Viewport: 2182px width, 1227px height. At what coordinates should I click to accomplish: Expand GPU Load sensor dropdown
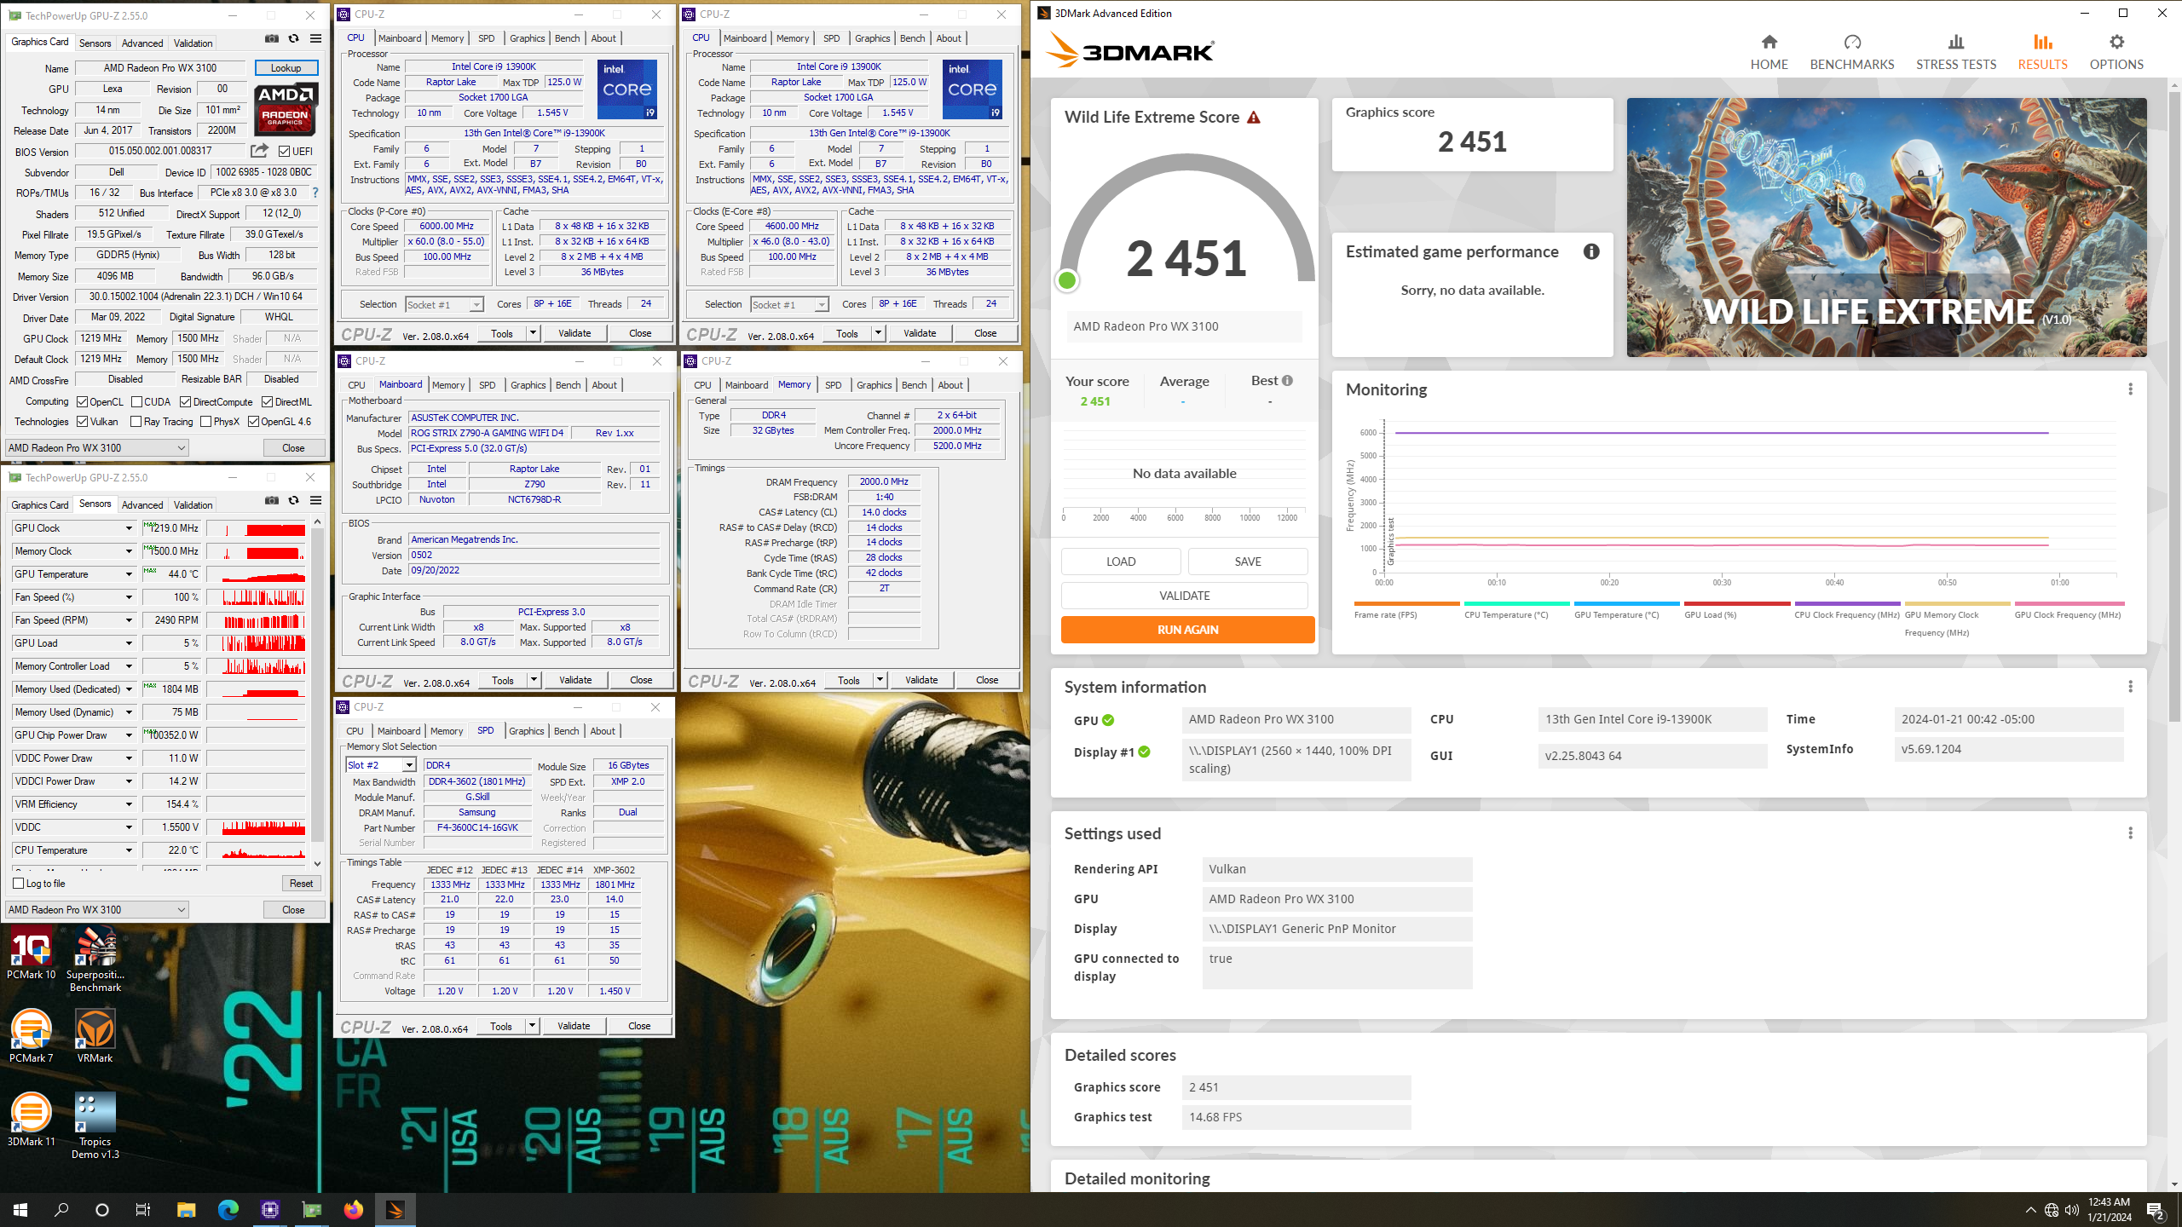(129, 643)
